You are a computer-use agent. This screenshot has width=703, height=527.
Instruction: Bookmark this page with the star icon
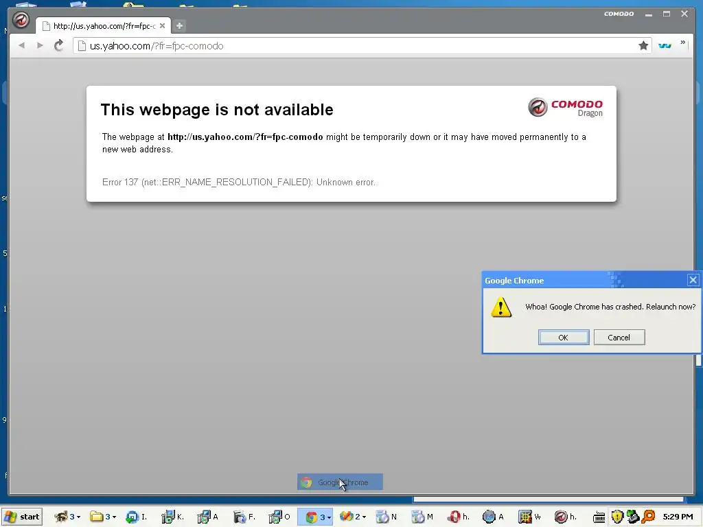coord(643,45)
